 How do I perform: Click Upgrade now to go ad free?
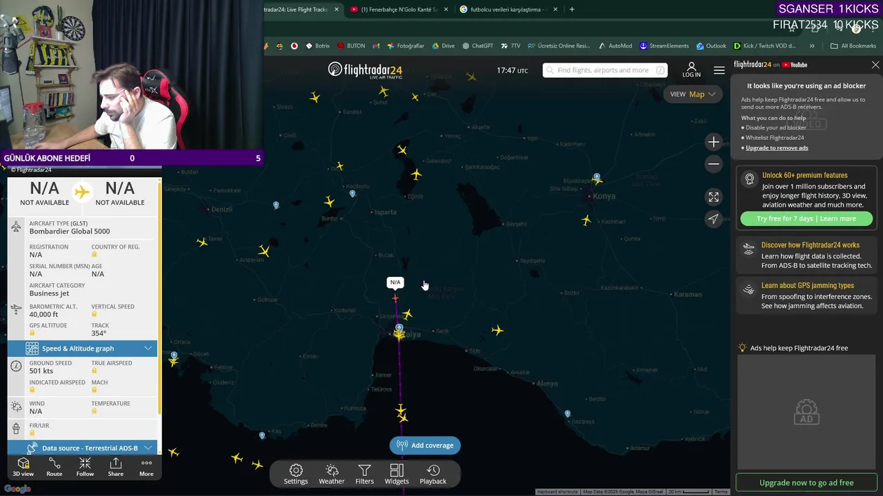[806, 483]
